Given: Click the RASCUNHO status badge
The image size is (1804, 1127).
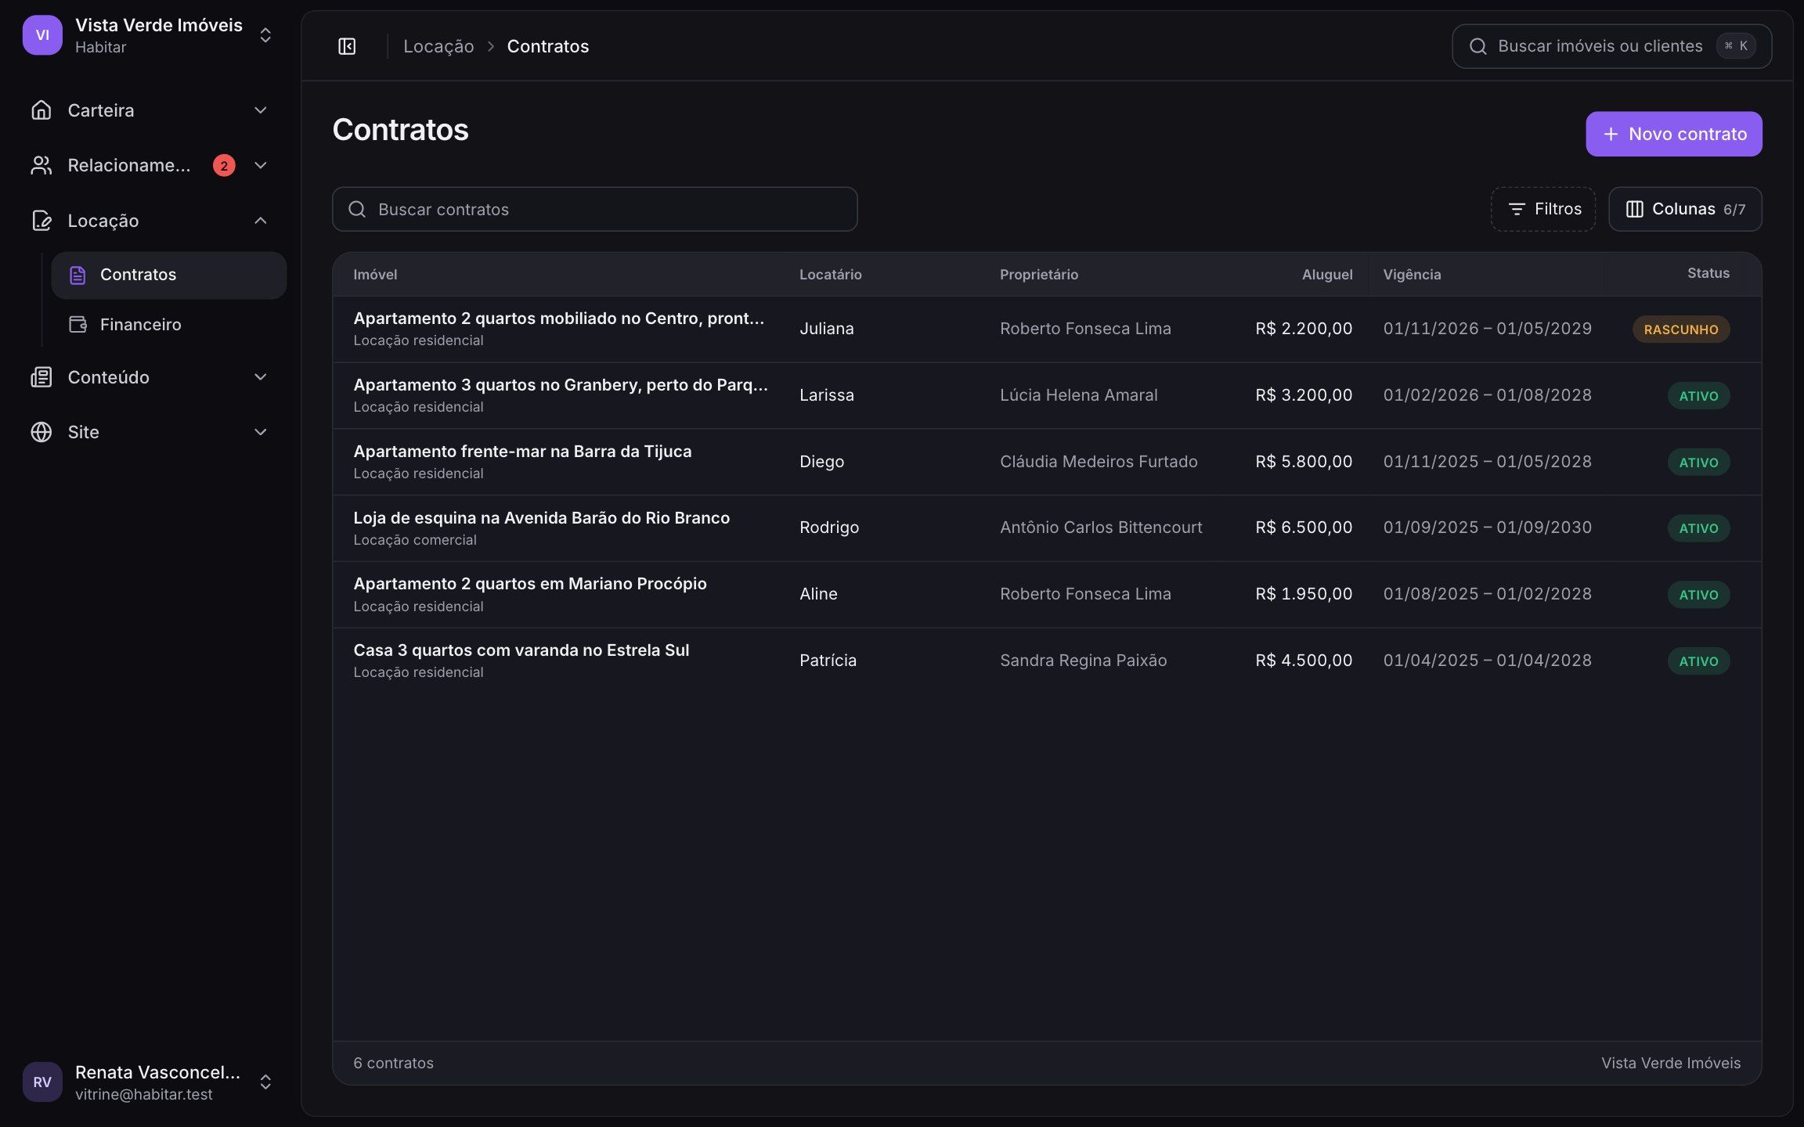Looking at the screenshot, I should coord(1681,329).
